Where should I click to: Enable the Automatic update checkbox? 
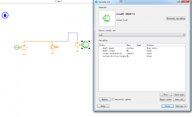pos(113,99)
